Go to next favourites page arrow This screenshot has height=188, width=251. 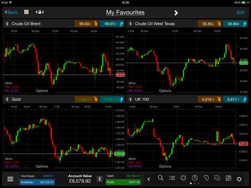176,13
